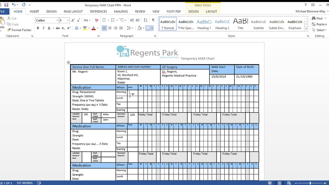Screen dimensions: 329x185
Task: Toggle Bold formatting
Action: [x=38, y=28]
